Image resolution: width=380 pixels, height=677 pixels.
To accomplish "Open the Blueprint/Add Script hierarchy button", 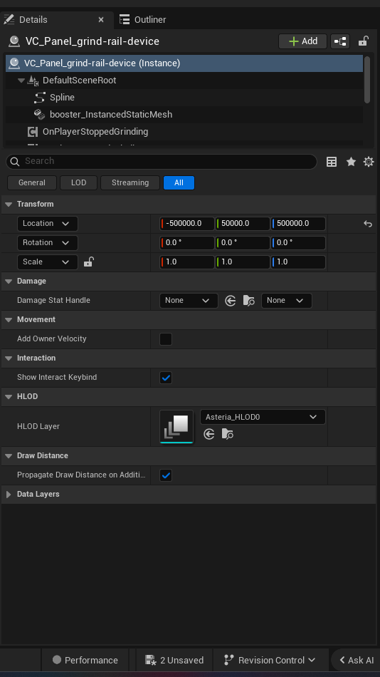I will coord(340,41).
